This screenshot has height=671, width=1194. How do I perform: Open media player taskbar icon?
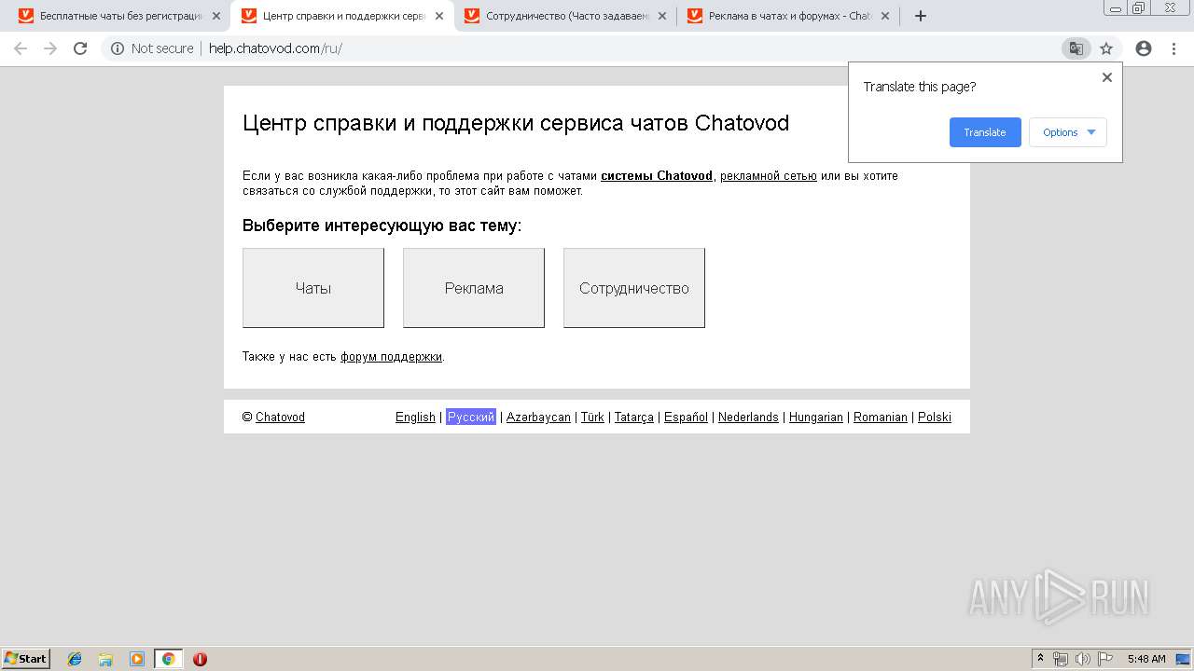(137, 659)
